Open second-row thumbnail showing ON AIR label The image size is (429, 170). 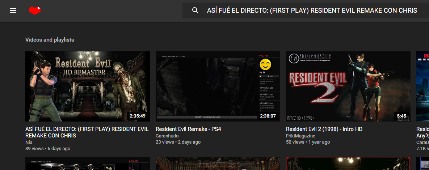88,163
